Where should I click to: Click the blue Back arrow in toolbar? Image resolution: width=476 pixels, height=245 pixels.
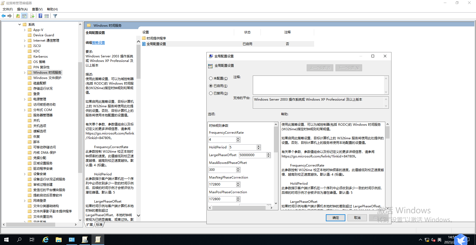(3, 16)
